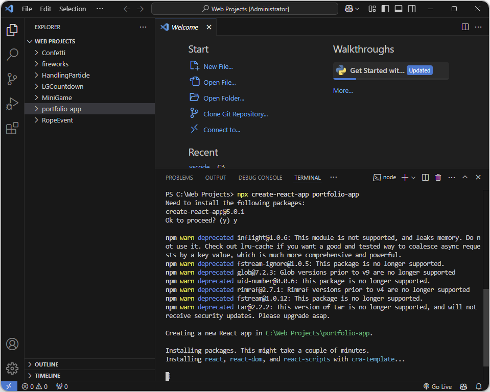Click the ports forwarded indicator
This screenshot has height=392, width=490.
point(62,387)
